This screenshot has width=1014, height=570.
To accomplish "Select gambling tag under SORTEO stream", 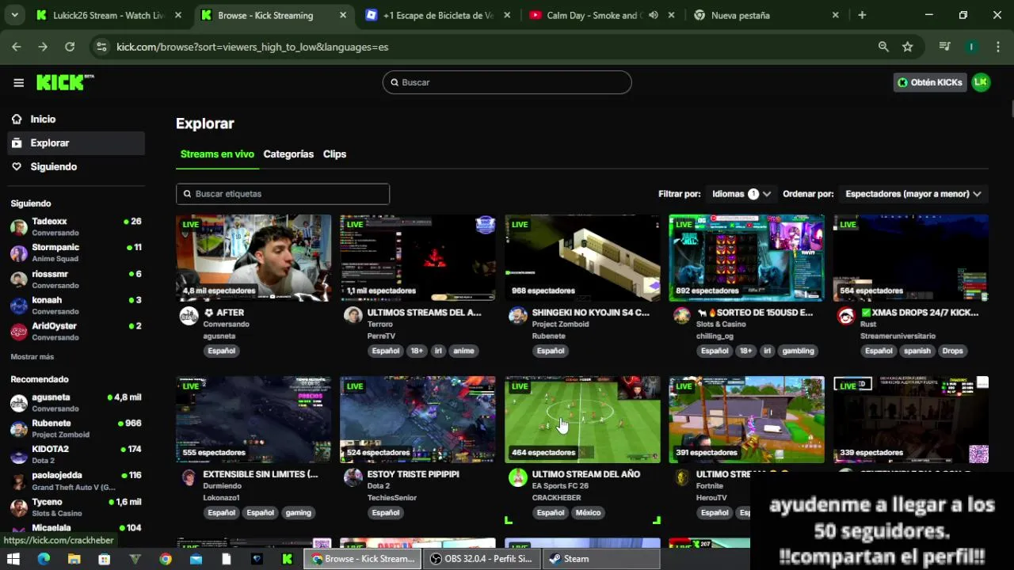I will pyautogui.click(x=798, y=351).
